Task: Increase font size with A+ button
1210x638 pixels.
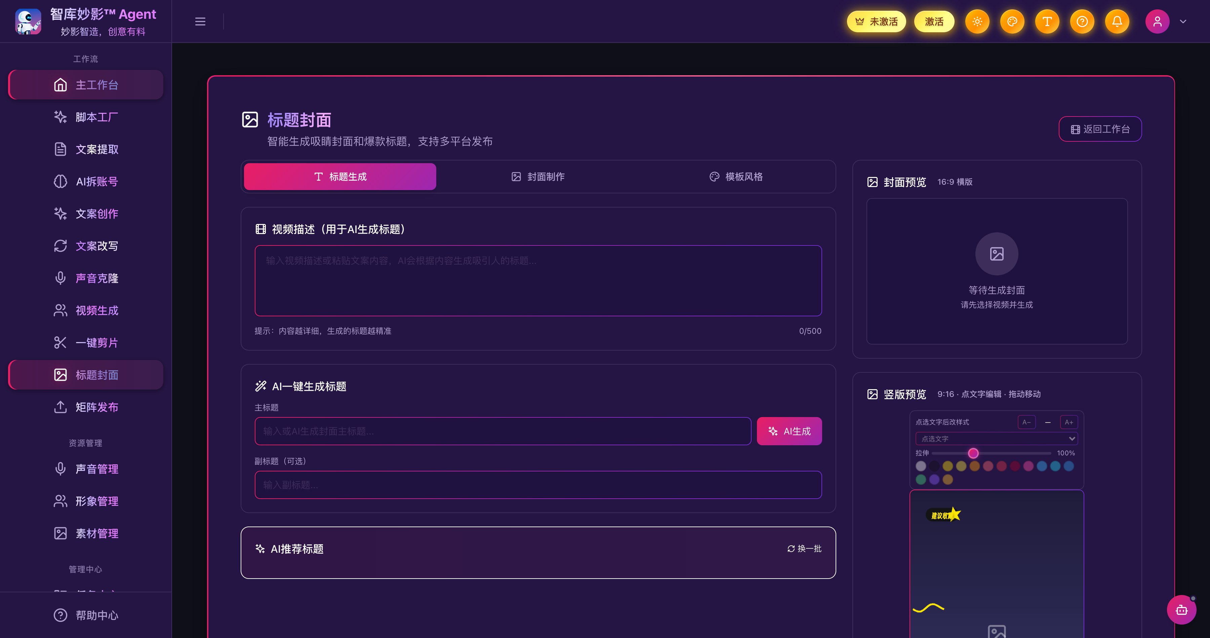Action: coord(1068,422)
